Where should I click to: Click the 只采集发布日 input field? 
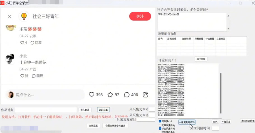coord(146,120)
